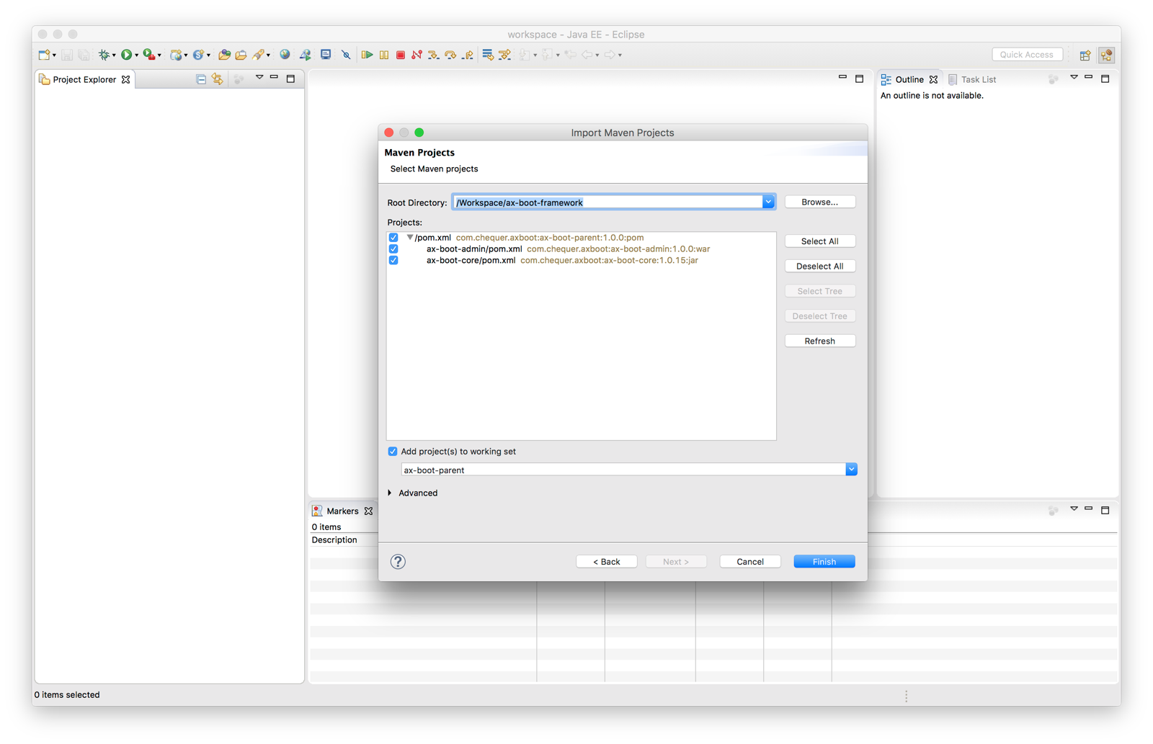Uncheck the ax-boot-admin/pom.xml checkbox
The height and width of the screenshot is (744, 1153).
coord(393,248)
